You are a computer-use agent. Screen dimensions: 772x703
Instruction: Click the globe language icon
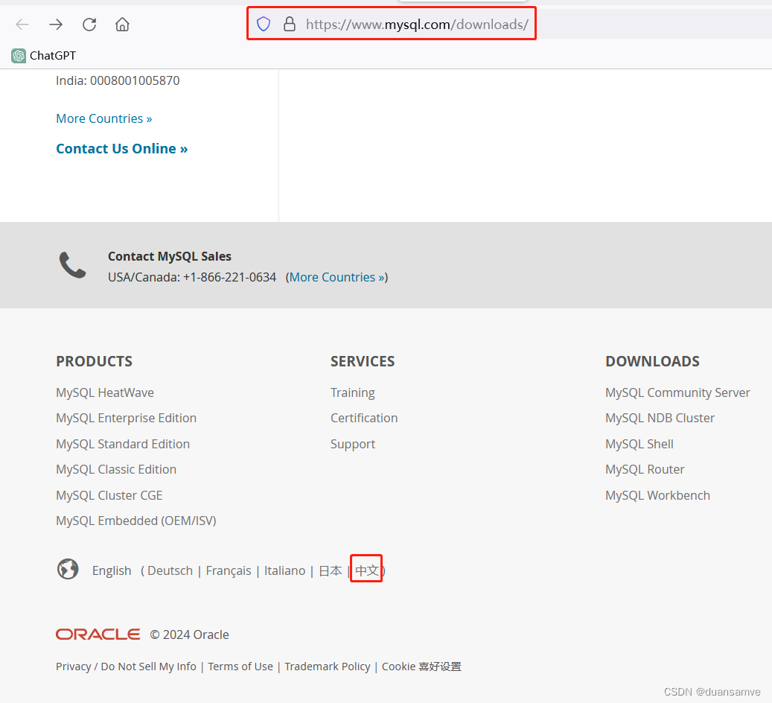[x=68, y=570]
